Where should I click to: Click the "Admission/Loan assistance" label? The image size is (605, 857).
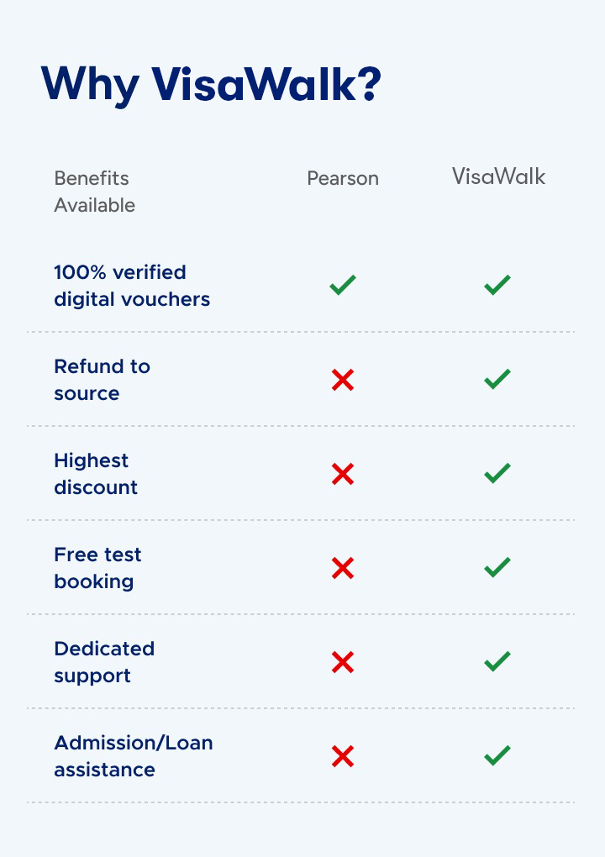[x=134, y=756]
